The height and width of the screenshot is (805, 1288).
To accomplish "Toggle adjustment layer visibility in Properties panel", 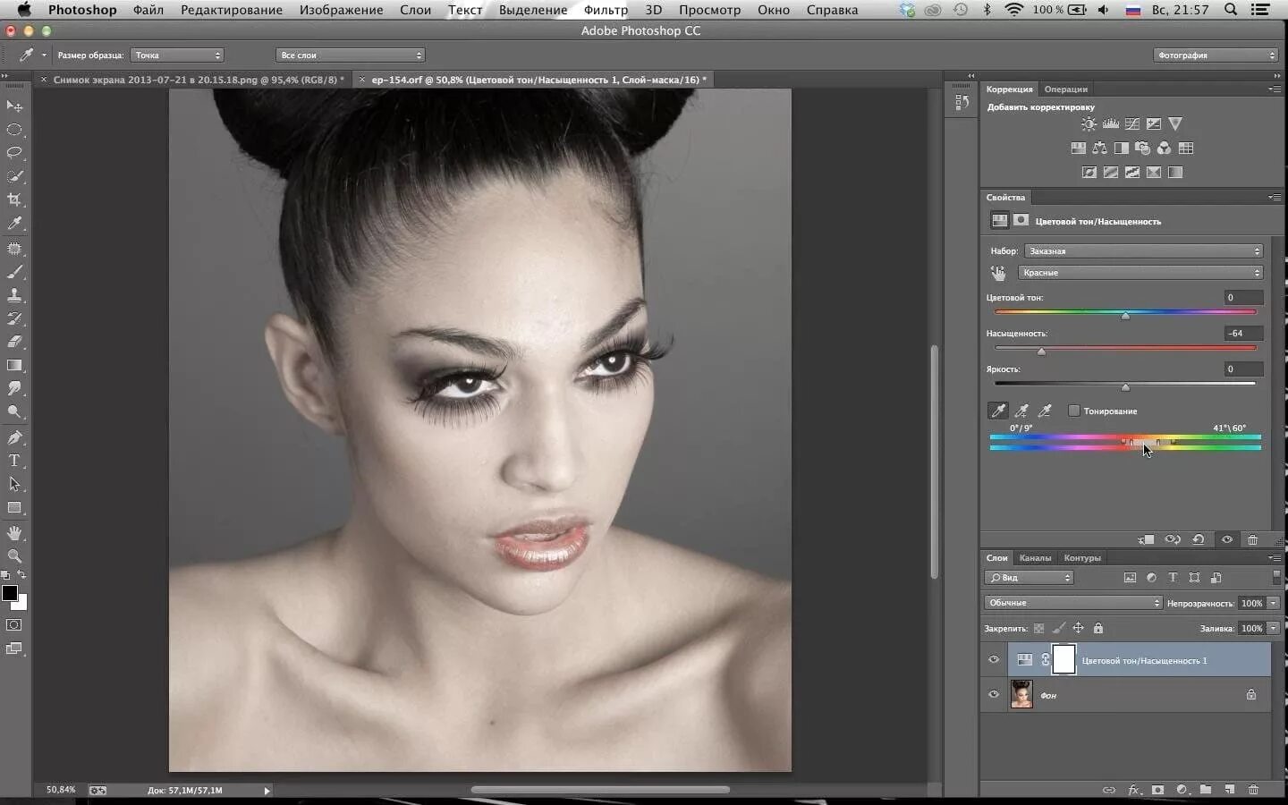I will click(1227, 539).
